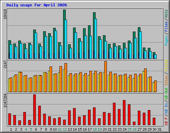Screen dimensions: 170x133
Task: Click the 18018 y-axis maximum value
Action: point(5,14)
